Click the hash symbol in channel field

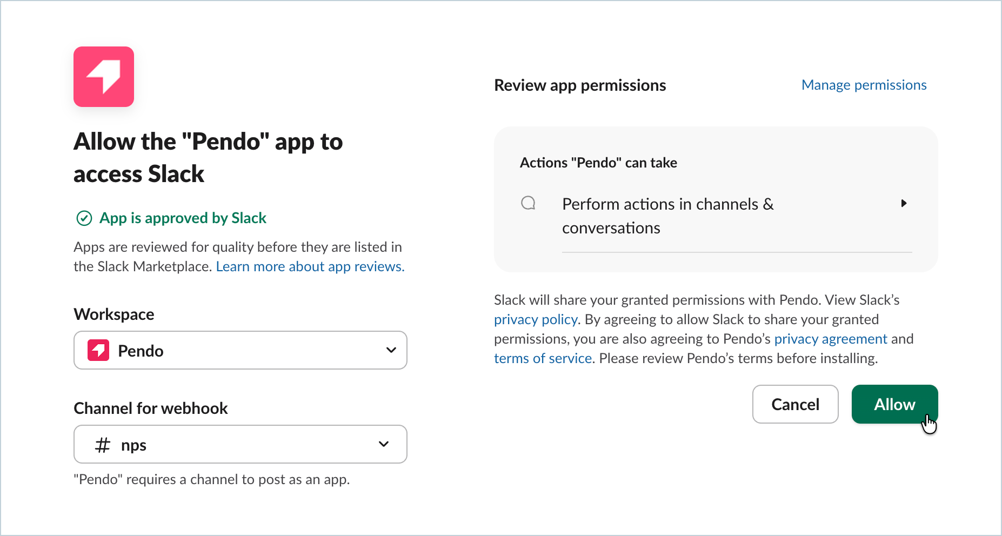point(103,445)
